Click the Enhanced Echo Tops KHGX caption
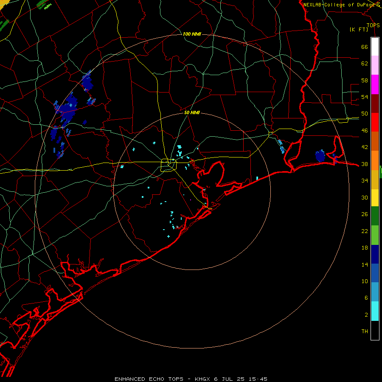The image size is (382, 382). click(191, 379)
